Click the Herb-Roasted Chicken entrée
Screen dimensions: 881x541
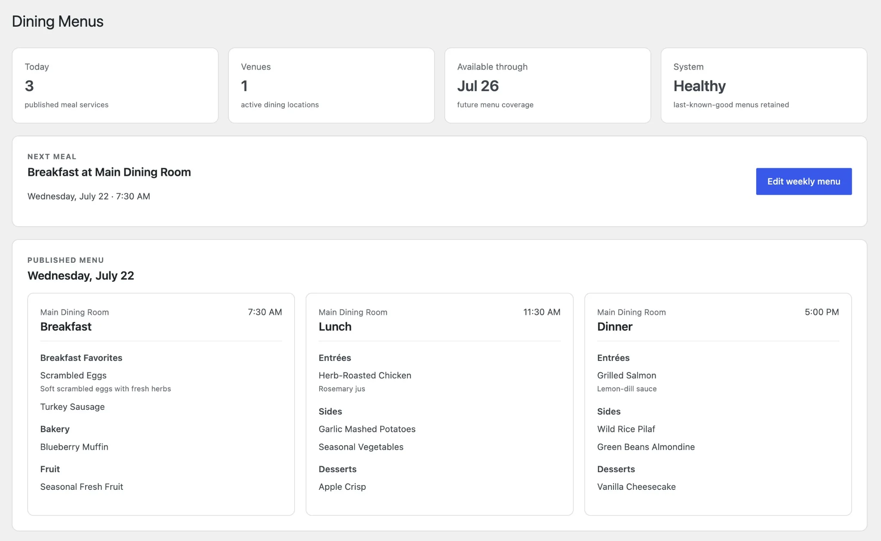click(x=365, y=375)
